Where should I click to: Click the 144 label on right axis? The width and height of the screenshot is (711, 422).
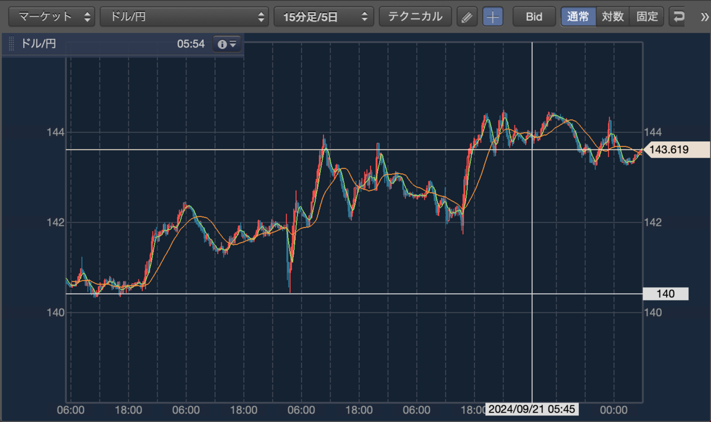pos(653,132)
